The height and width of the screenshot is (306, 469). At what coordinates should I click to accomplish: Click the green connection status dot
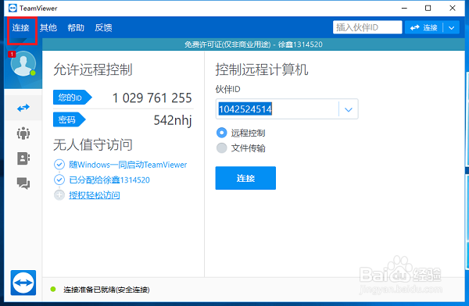coord(53,289)
